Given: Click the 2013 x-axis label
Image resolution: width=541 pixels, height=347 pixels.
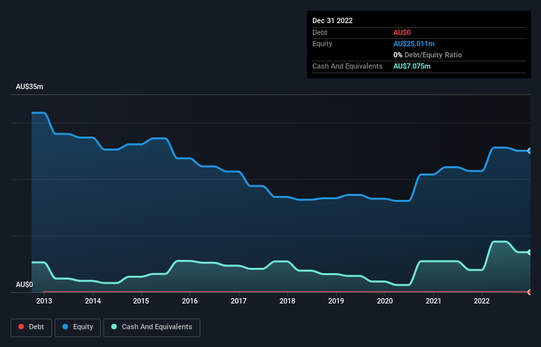Looking at the screenshot, I should (44, 301).
